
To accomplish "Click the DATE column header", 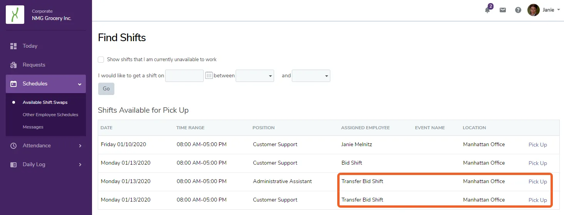I will point(107,128).
